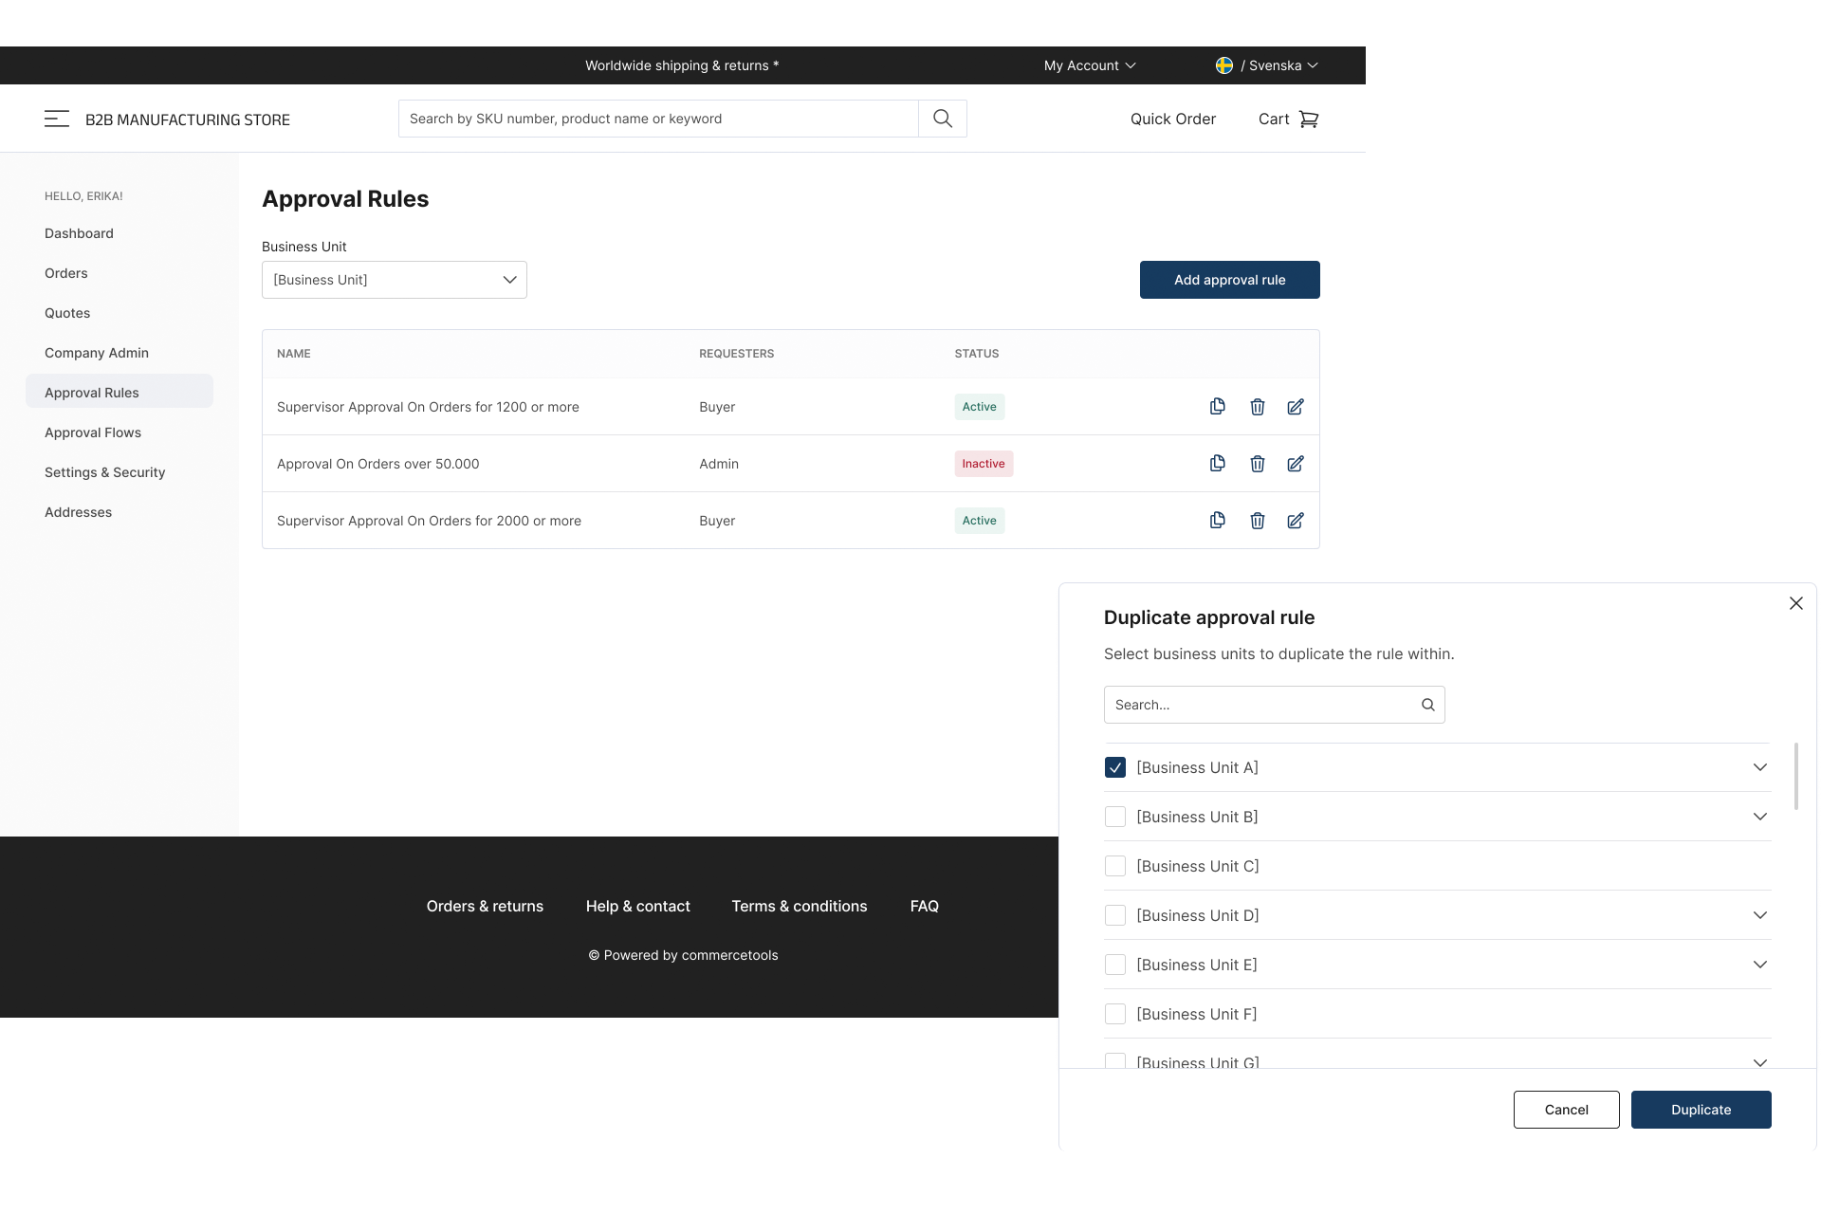Uncheck the Business Unit A checkbox

click(1115, 767)
